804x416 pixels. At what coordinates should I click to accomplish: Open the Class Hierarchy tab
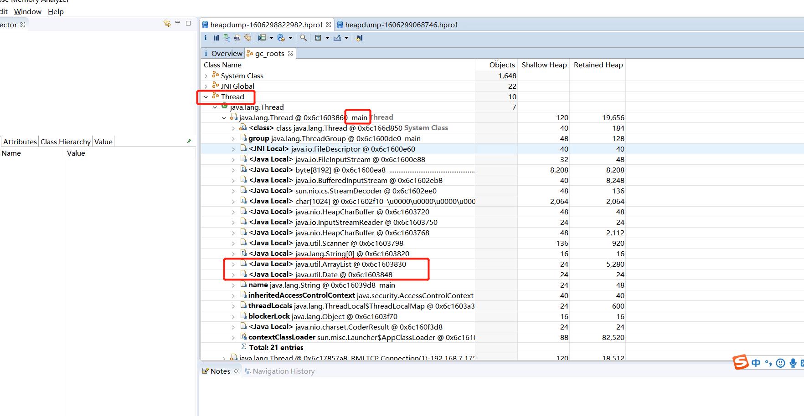[x=66, y=142]
